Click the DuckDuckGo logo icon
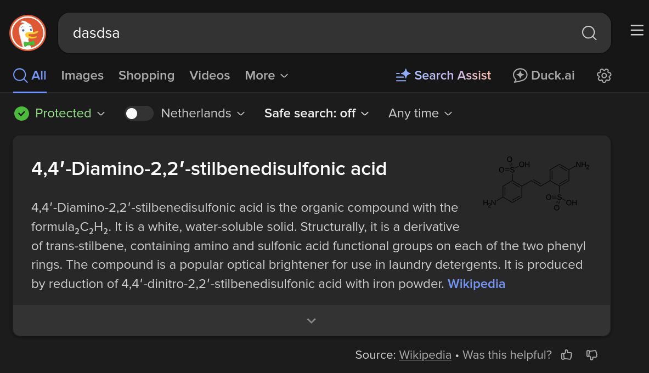This screenshot has width=649, height=373. pyautogui.click(x=27, y=33)
